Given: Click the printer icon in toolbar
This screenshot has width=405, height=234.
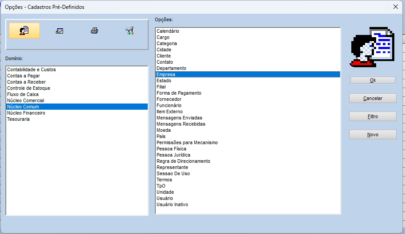Looking at the screenshot, I should click(x=94, y=31).
